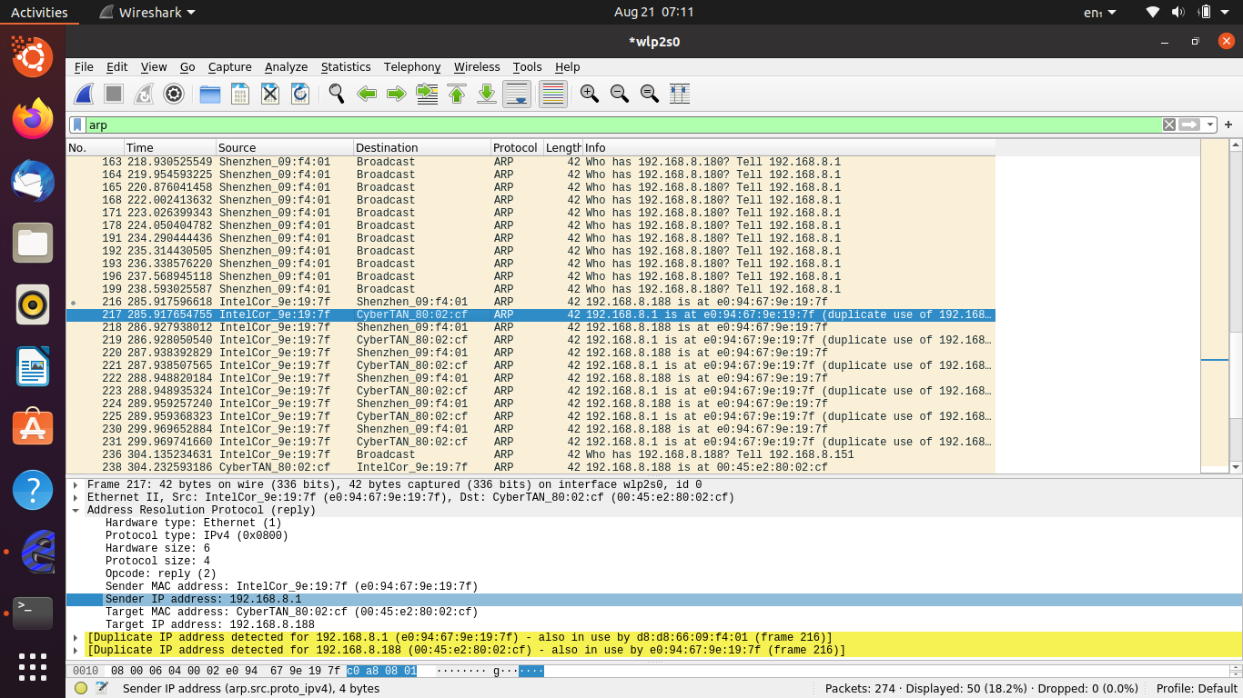Open the File menu
This screenshot has width=1243, height=698.
pos(84,67)
